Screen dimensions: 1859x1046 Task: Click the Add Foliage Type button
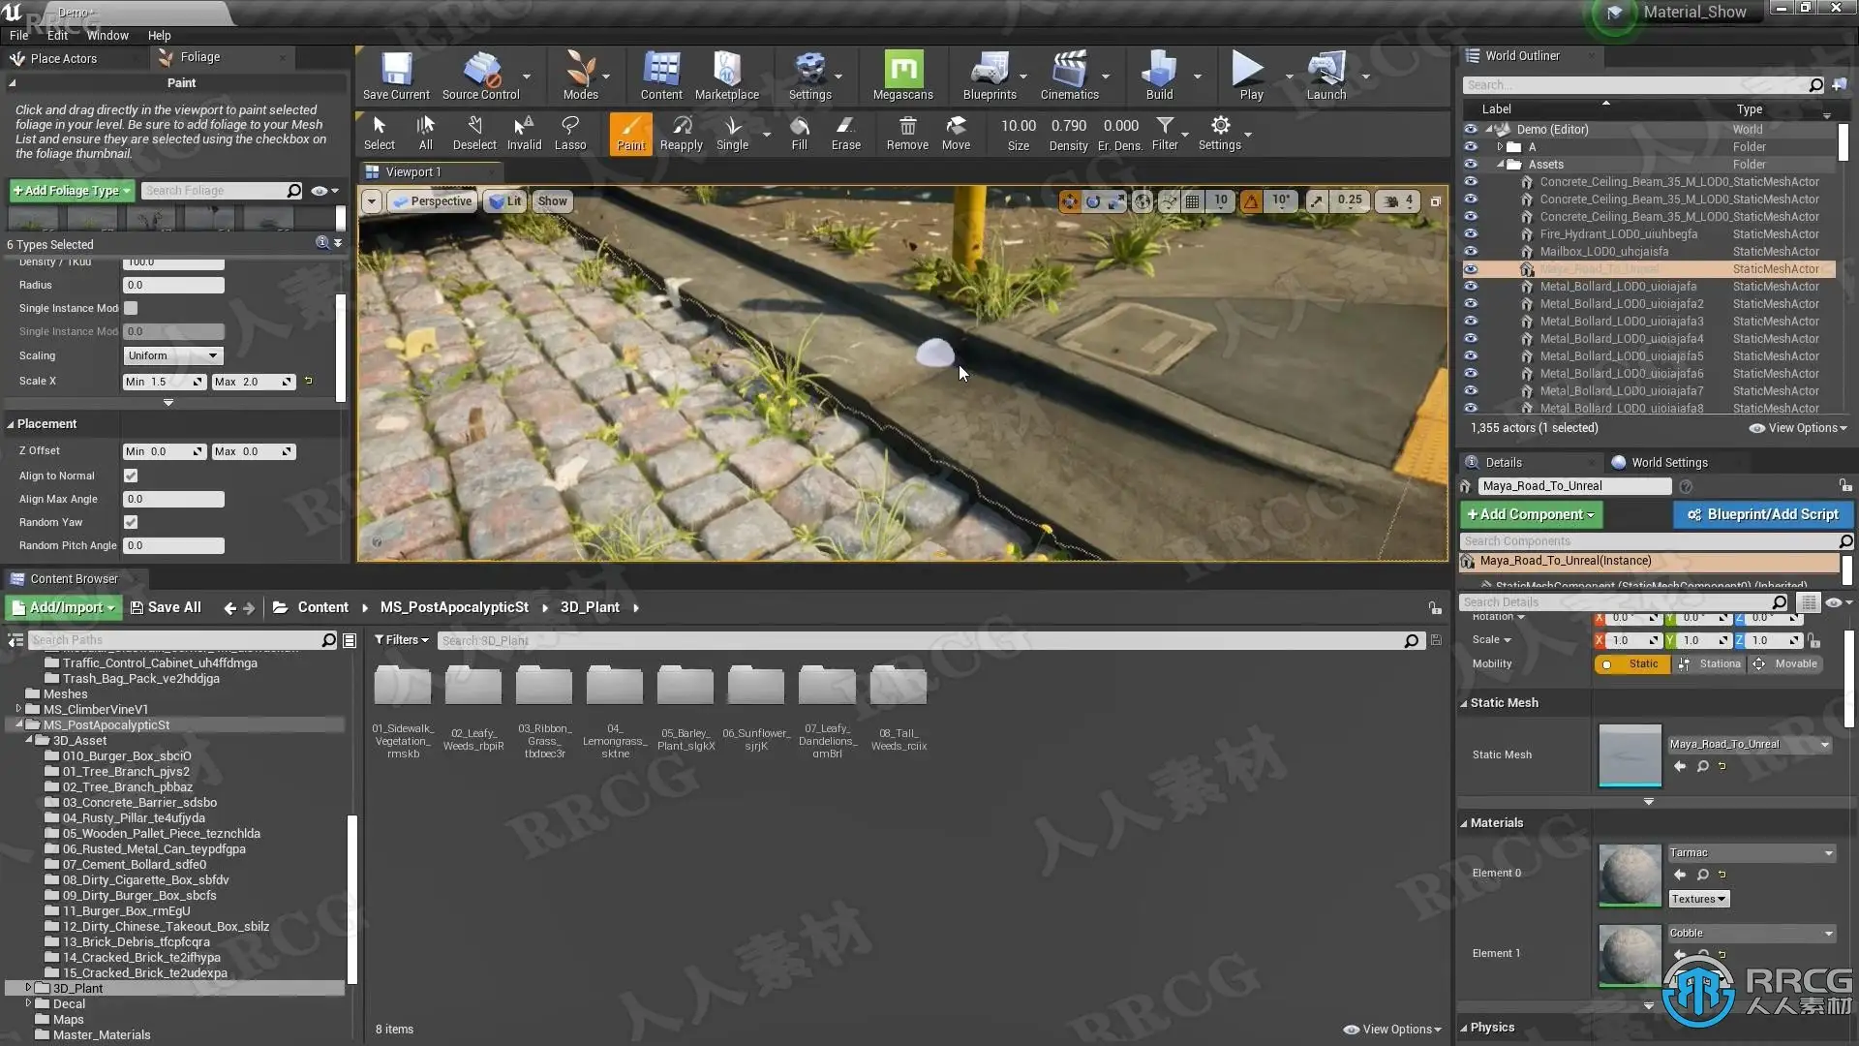pos(71,191)
